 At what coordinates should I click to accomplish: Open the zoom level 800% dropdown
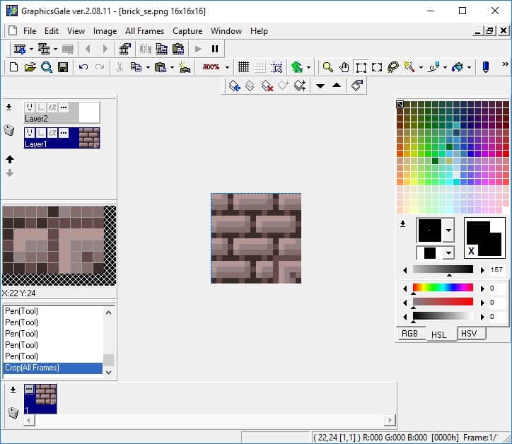click(x=227, y=68)
